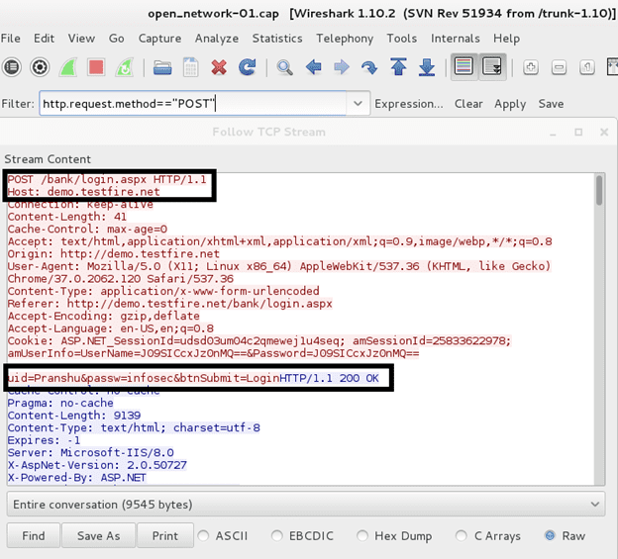Toggle packet list colorize icon
The width and height of the screenshot is (618, 559).
462,67
